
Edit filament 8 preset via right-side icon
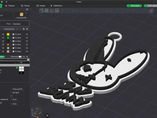27,45
